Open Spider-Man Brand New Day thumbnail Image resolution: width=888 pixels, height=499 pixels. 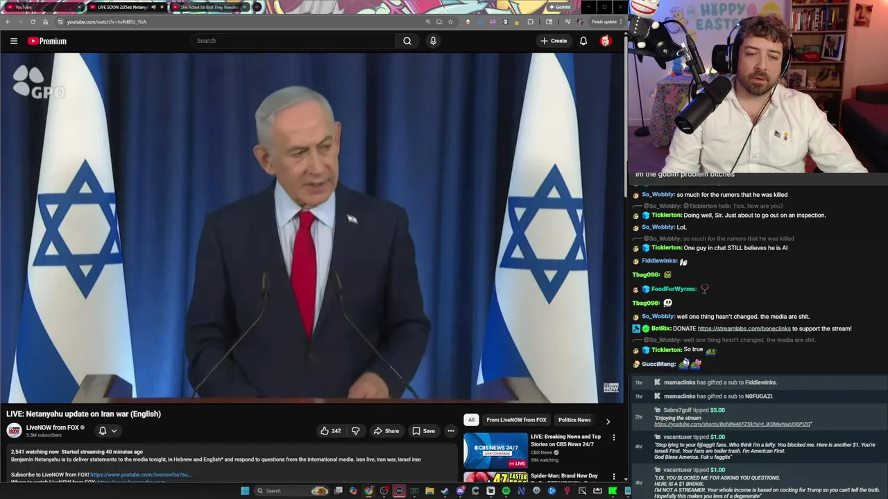(x=495, y=477)
